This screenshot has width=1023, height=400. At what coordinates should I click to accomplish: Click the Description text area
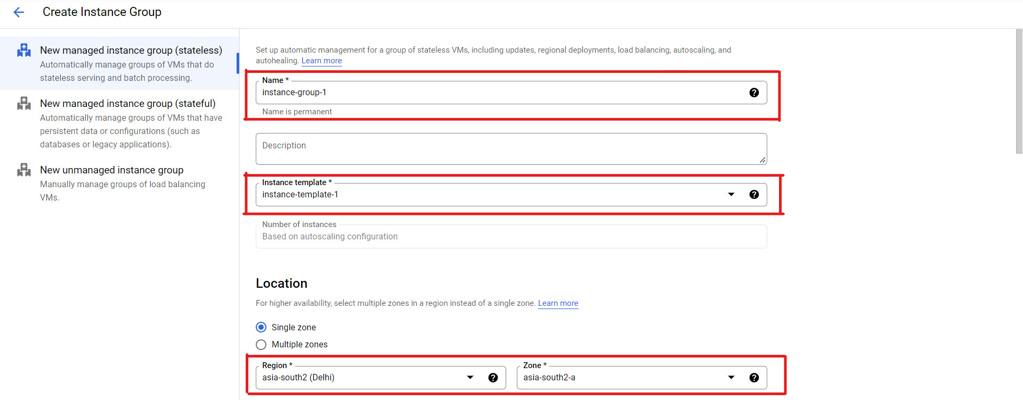[511, 149]
